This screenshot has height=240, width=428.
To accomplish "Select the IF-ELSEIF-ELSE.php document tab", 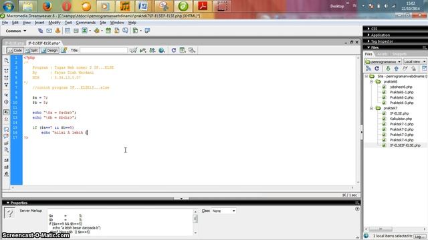I will 44,43.
